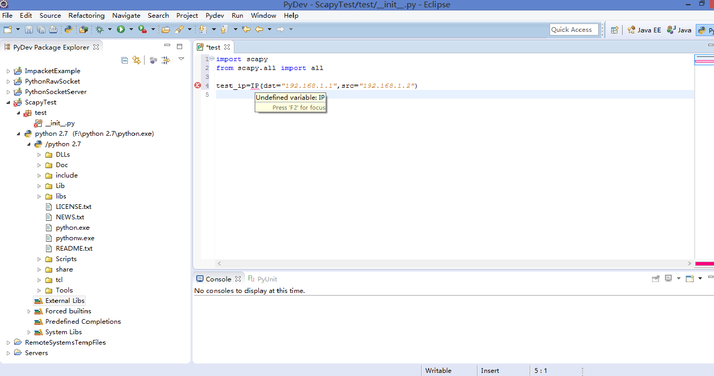Toggle Link with Editor in Package Explorer

tap(136, 60)
